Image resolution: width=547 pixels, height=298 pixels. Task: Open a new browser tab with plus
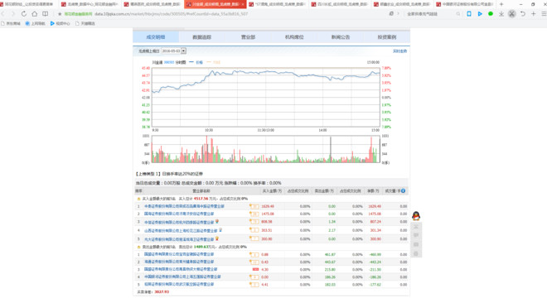(501, 4)
